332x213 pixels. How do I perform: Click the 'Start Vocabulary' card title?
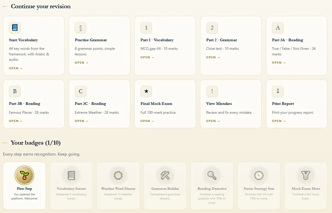click(23, 40)
